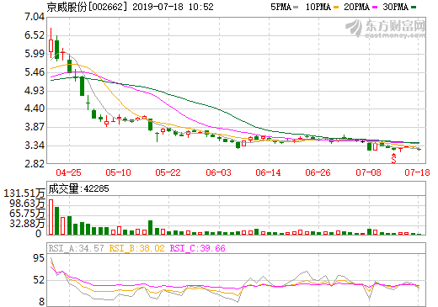Click the 52 RSI axis label
The height and width of the screenshot is (307, 438).
click(39, 280)
